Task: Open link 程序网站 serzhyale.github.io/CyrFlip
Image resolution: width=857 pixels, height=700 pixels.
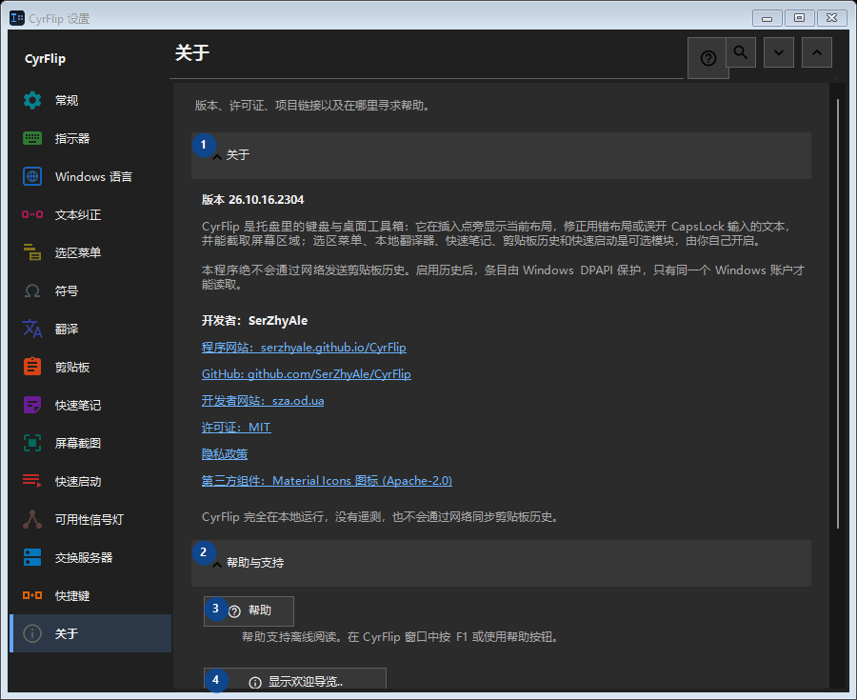Action: click(304, 348)
